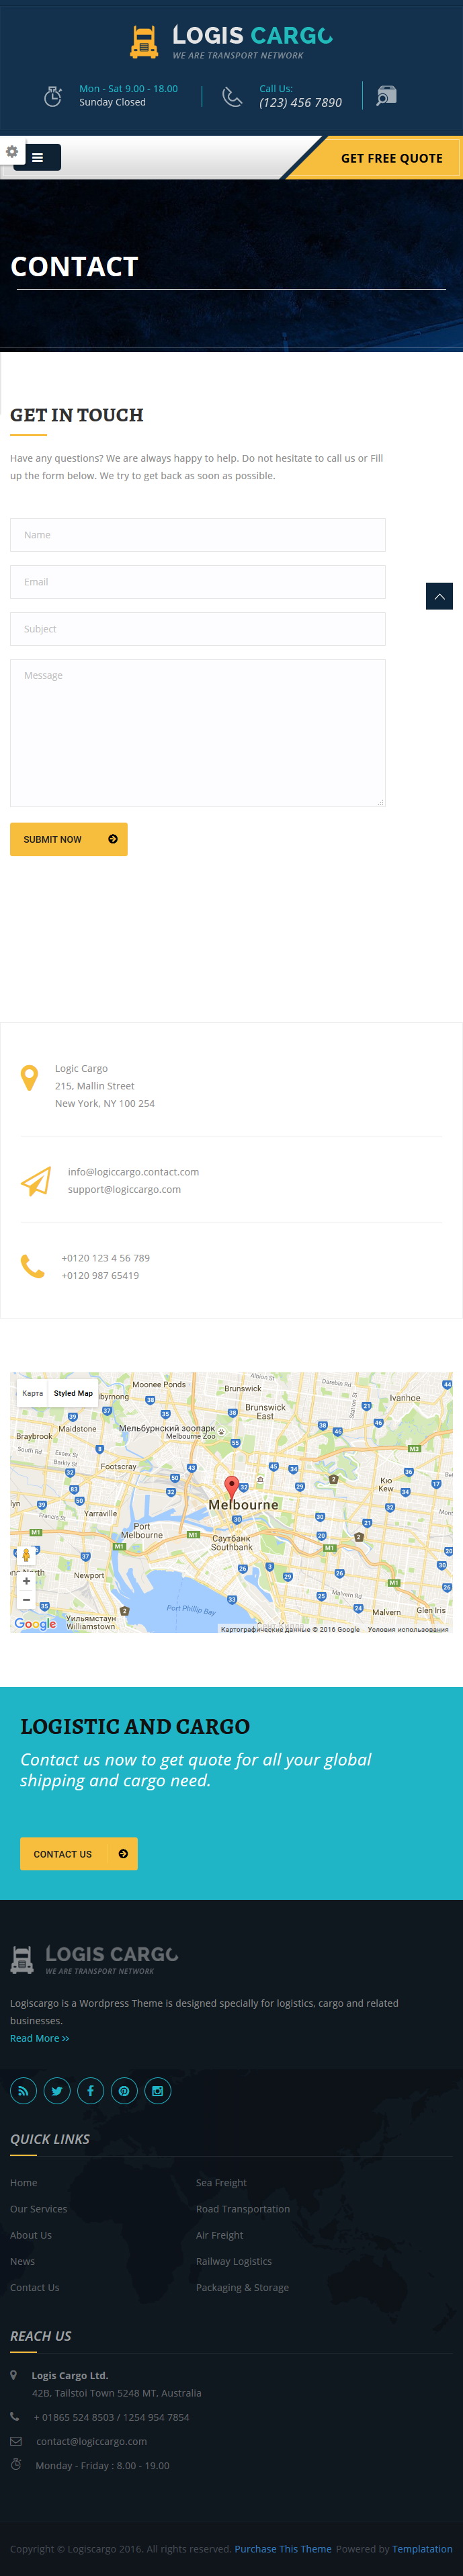Open the Twitter social icon
463x2576 pixels.
pyautogui.click(x=57, y=2091)
